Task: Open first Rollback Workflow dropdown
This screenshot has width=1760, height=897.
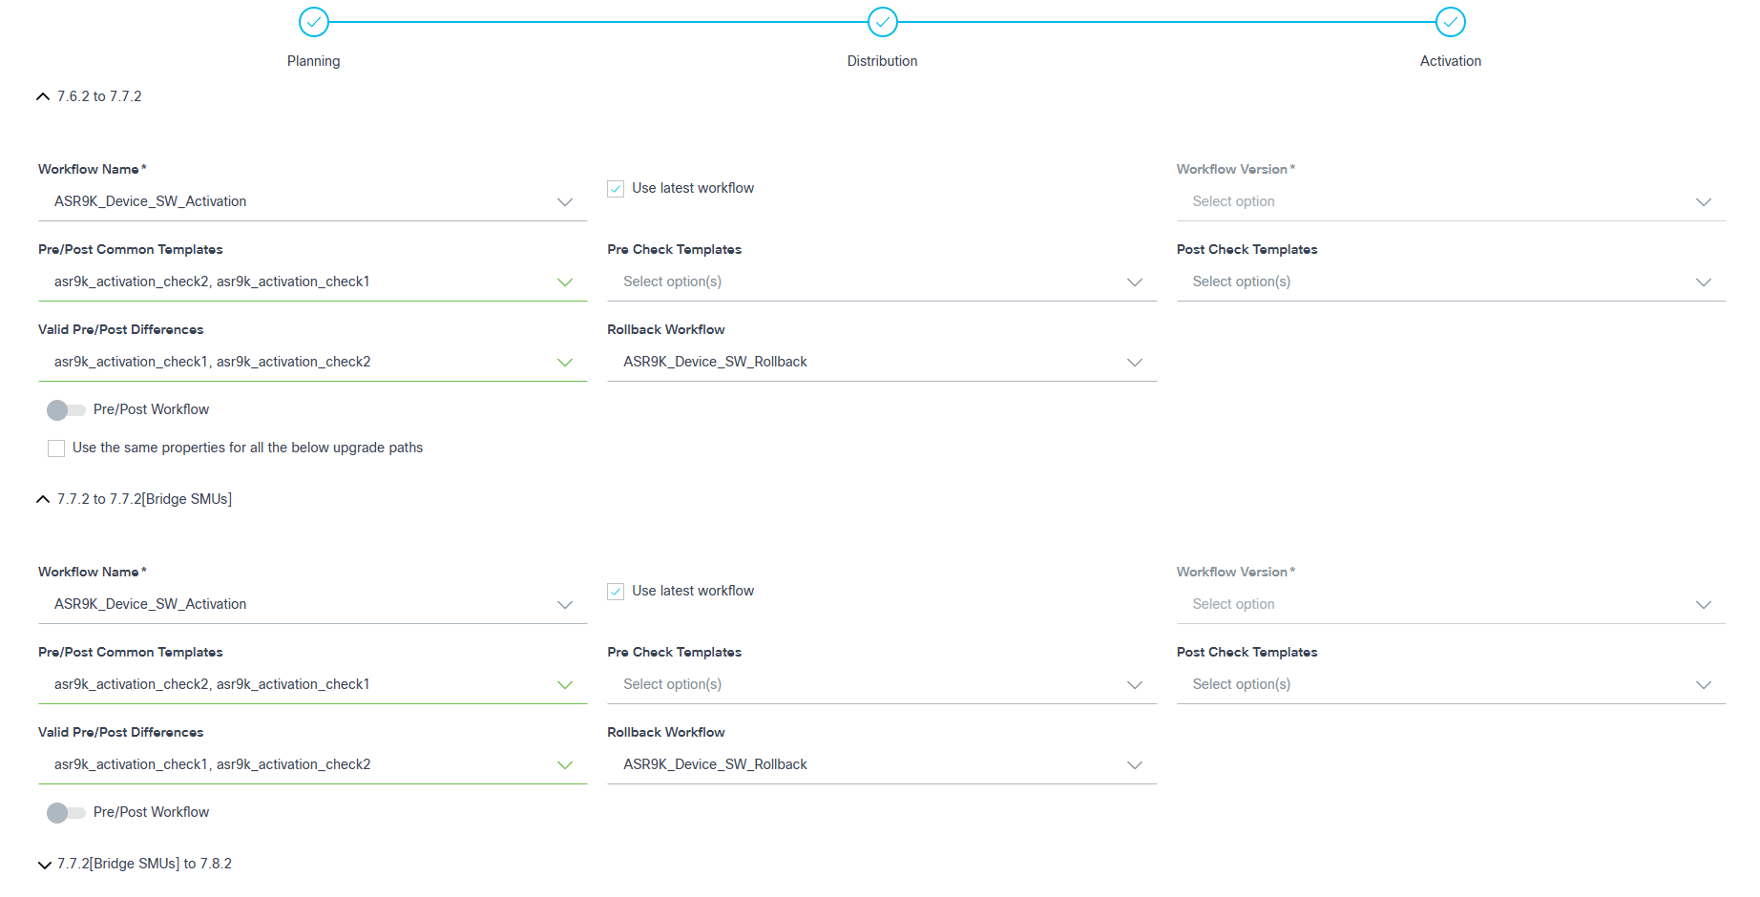Action: pyautogui.click(x=880, y=363)
